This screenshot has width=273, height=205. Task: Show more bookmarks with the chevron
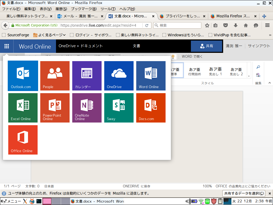pos(270,35)
